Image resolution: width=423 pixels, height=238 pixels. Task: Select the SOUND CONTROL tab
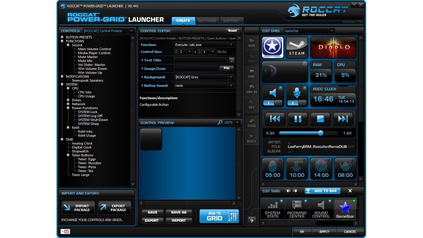(321, 209)
